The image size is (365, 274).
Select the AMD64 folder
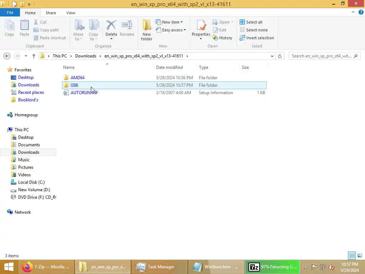pyautogui.click(x=164, y=77)
